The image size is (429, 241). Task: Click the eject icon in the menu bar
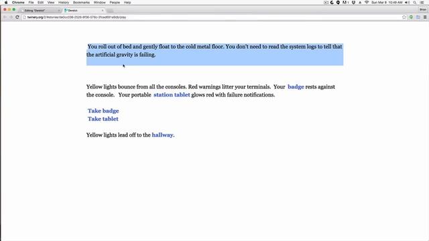click(360, 3)
